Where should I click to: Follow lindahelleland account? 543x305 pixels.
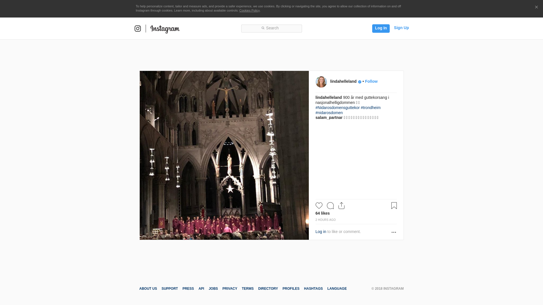click(371, 81)
